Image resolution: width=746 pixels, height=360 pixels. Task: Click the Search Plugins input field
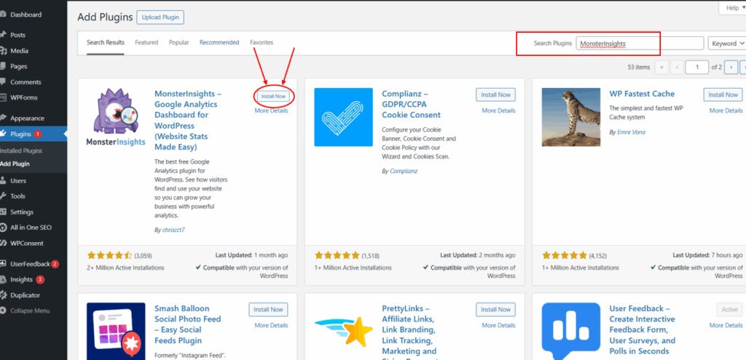pyautogui.click(x=640, y=43)
